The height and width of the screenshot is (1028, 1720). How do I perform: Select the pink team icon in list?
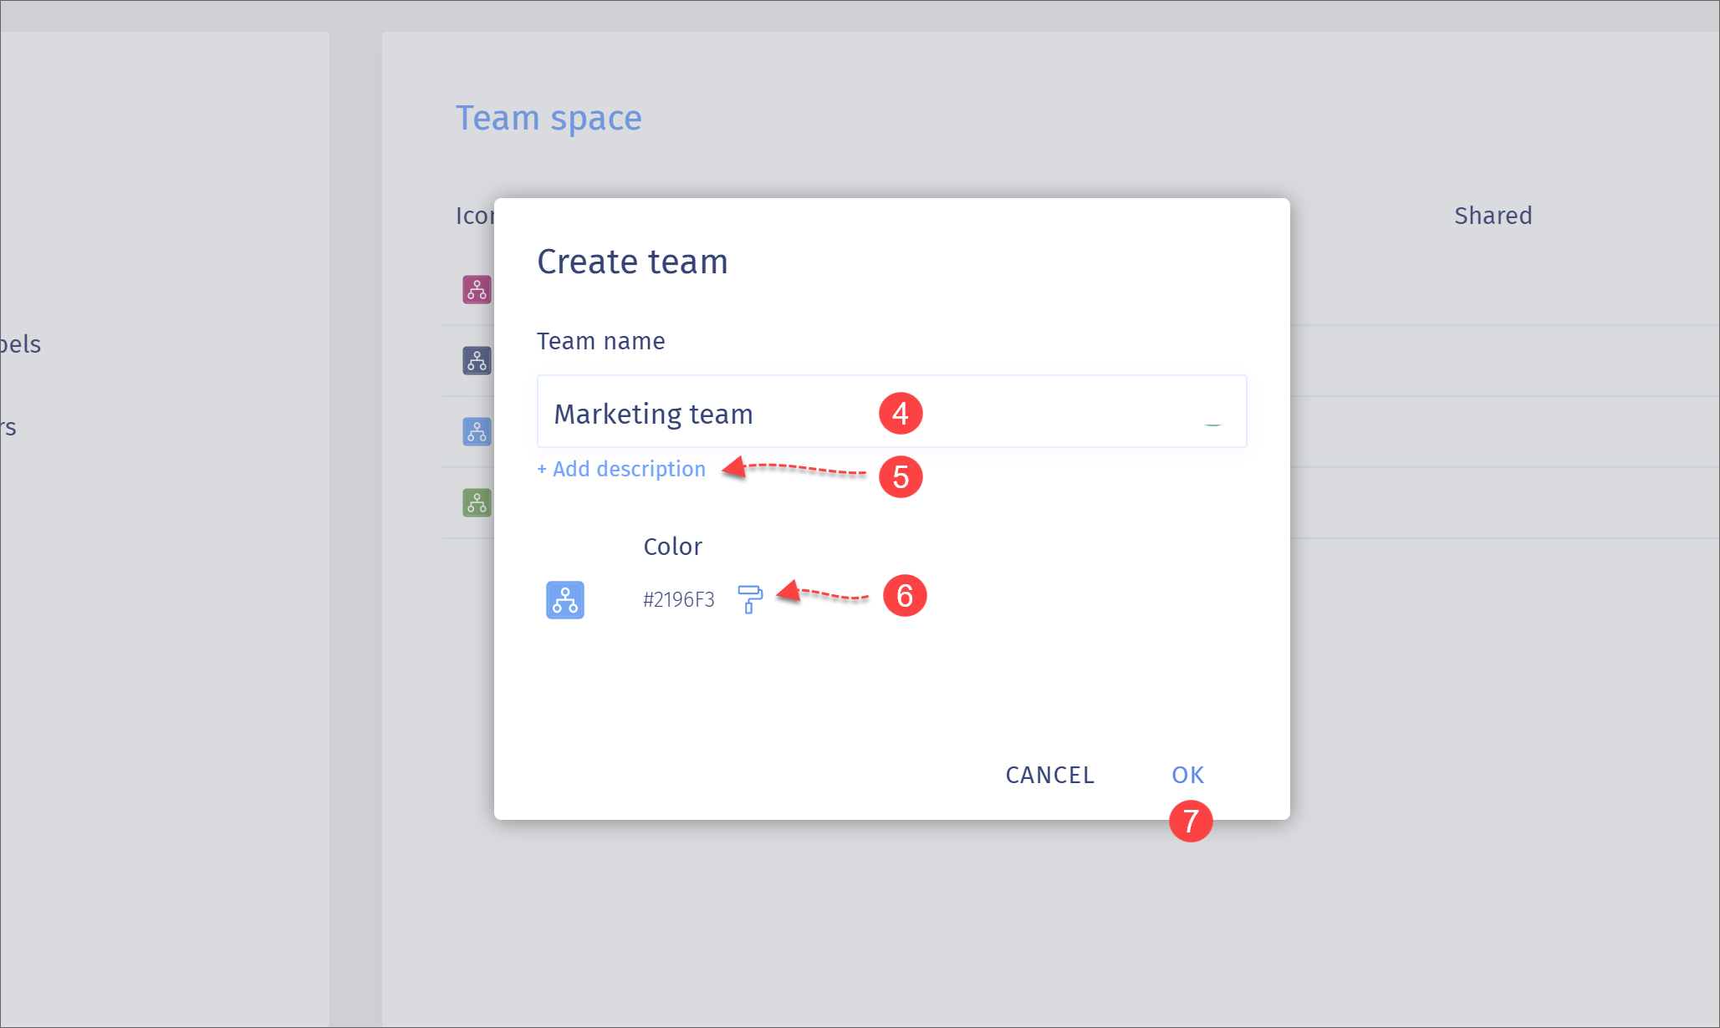point(477,290)
